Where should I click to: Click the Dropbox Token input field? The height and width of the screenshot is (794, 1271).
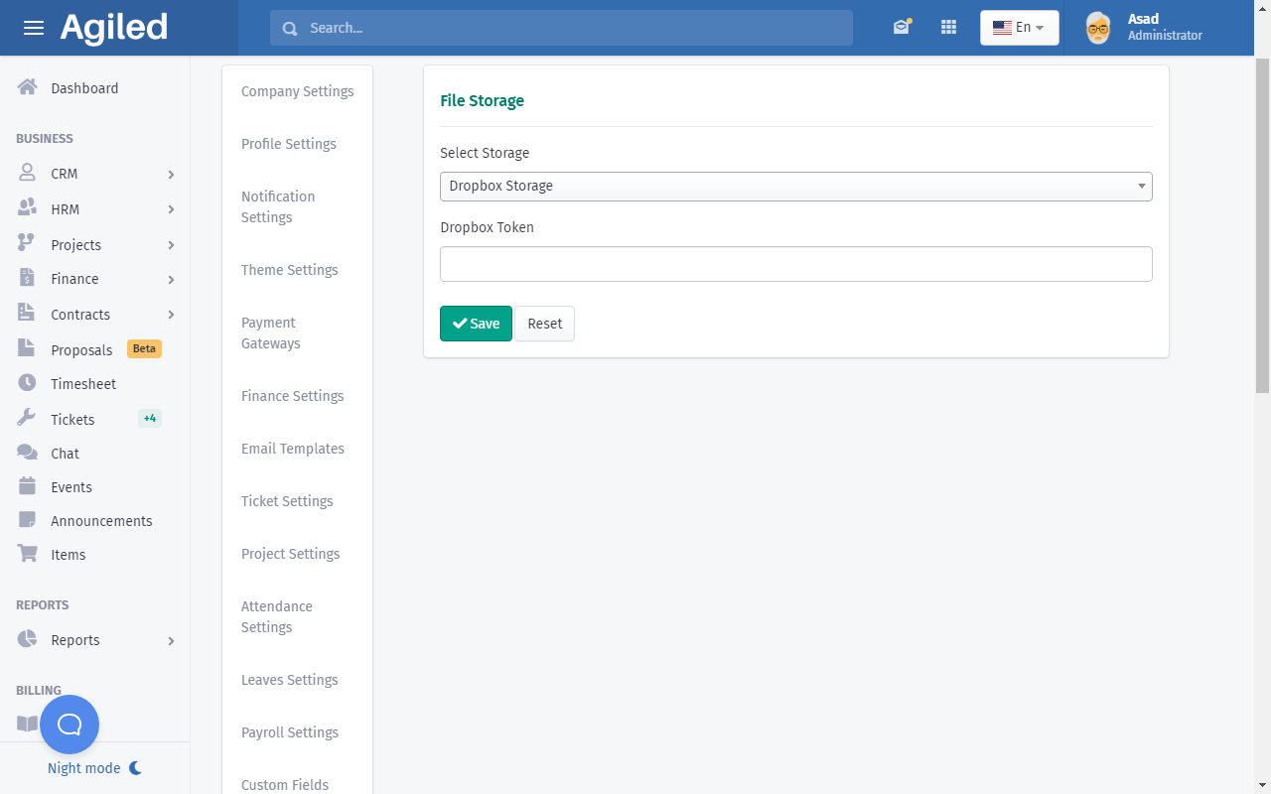pyautogui.click(x=795, y=264)
